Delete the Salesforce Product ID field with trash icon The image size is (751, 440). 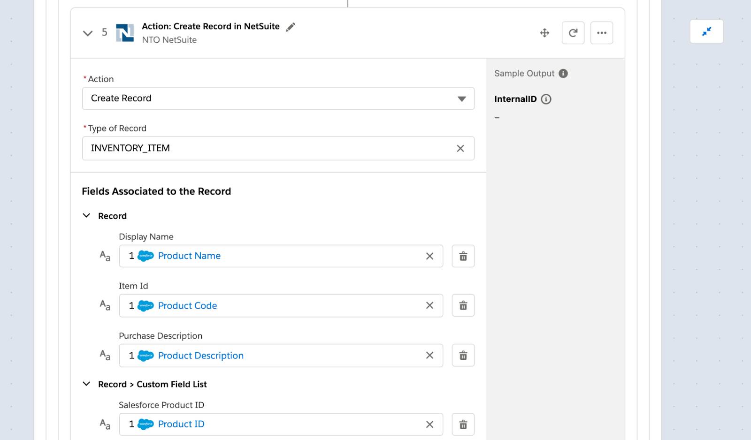point(463,425)
